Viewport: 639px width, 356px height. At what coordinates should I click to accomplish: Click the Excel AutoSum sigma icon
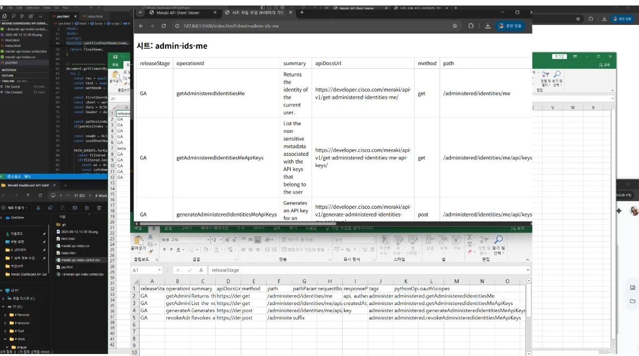470,237
